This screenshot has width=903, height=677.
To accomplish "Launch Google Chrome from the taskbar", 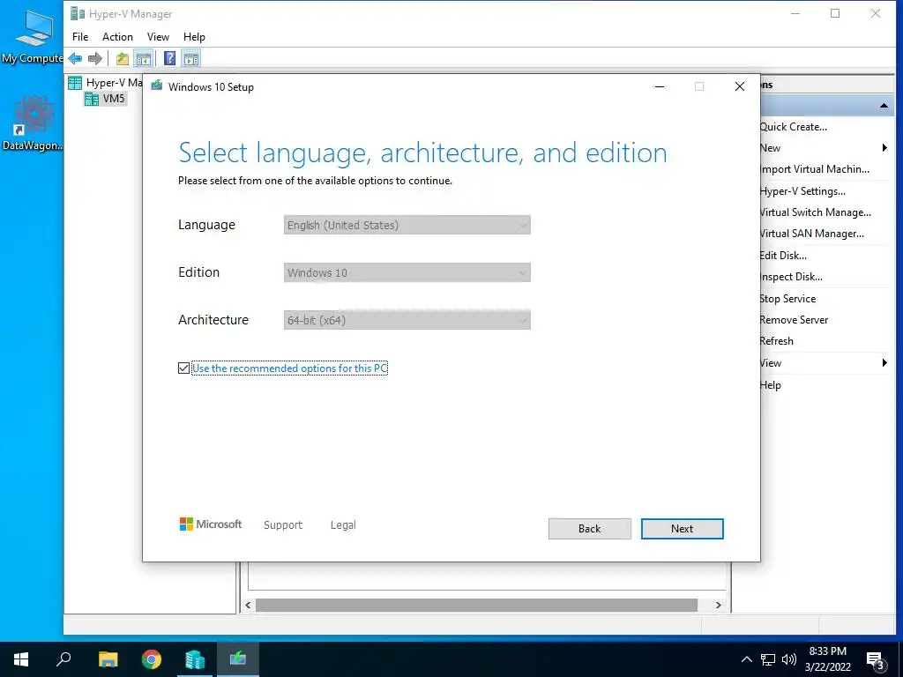I will click(152, 659).
